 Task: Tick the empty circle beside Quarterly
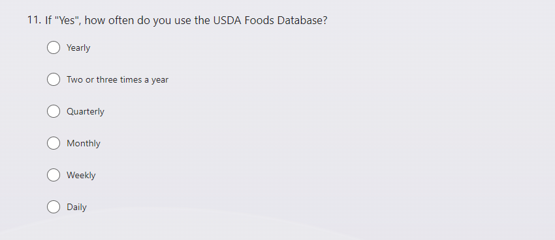click(x=54, y=111)
